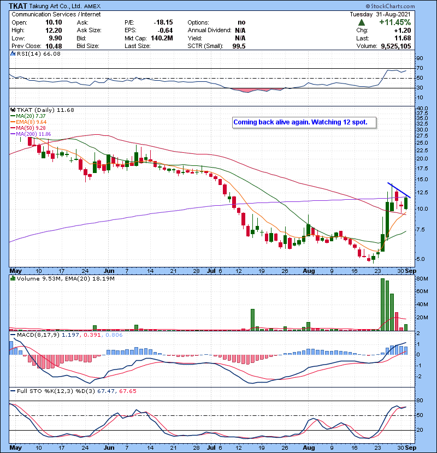Image resolution: width=437 pixels, height=453 pixels.
Task: Click the Last price 11.68 value
Action: pyautogui.click(x=403, y=38)
